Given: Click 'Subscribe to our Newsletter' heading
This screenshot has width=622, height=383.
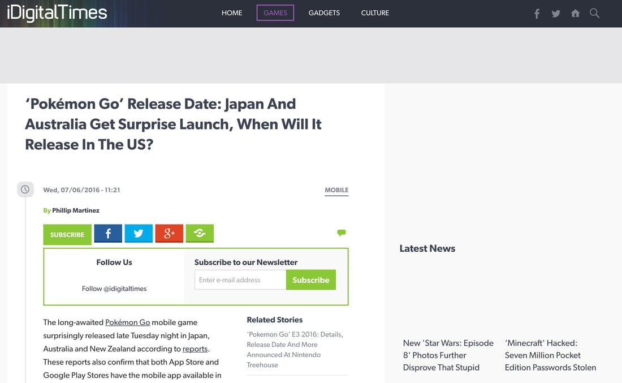Looking at the screenshot, I should tap(245, 262).
